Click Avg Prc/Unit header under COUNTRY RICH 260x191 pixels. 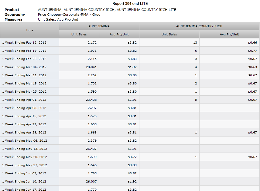229,35
